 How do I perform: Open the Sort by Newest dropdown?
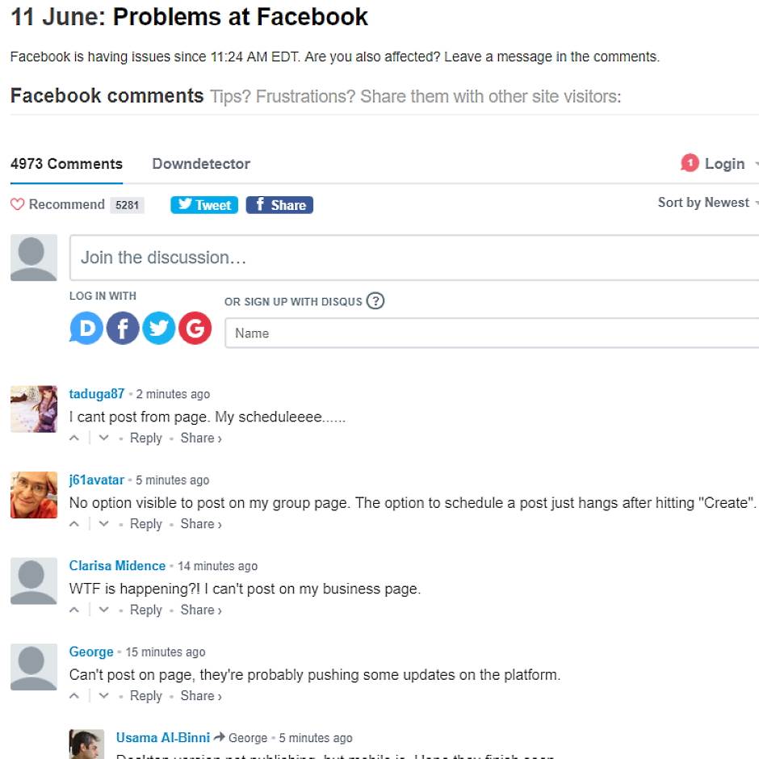[707, 203]
